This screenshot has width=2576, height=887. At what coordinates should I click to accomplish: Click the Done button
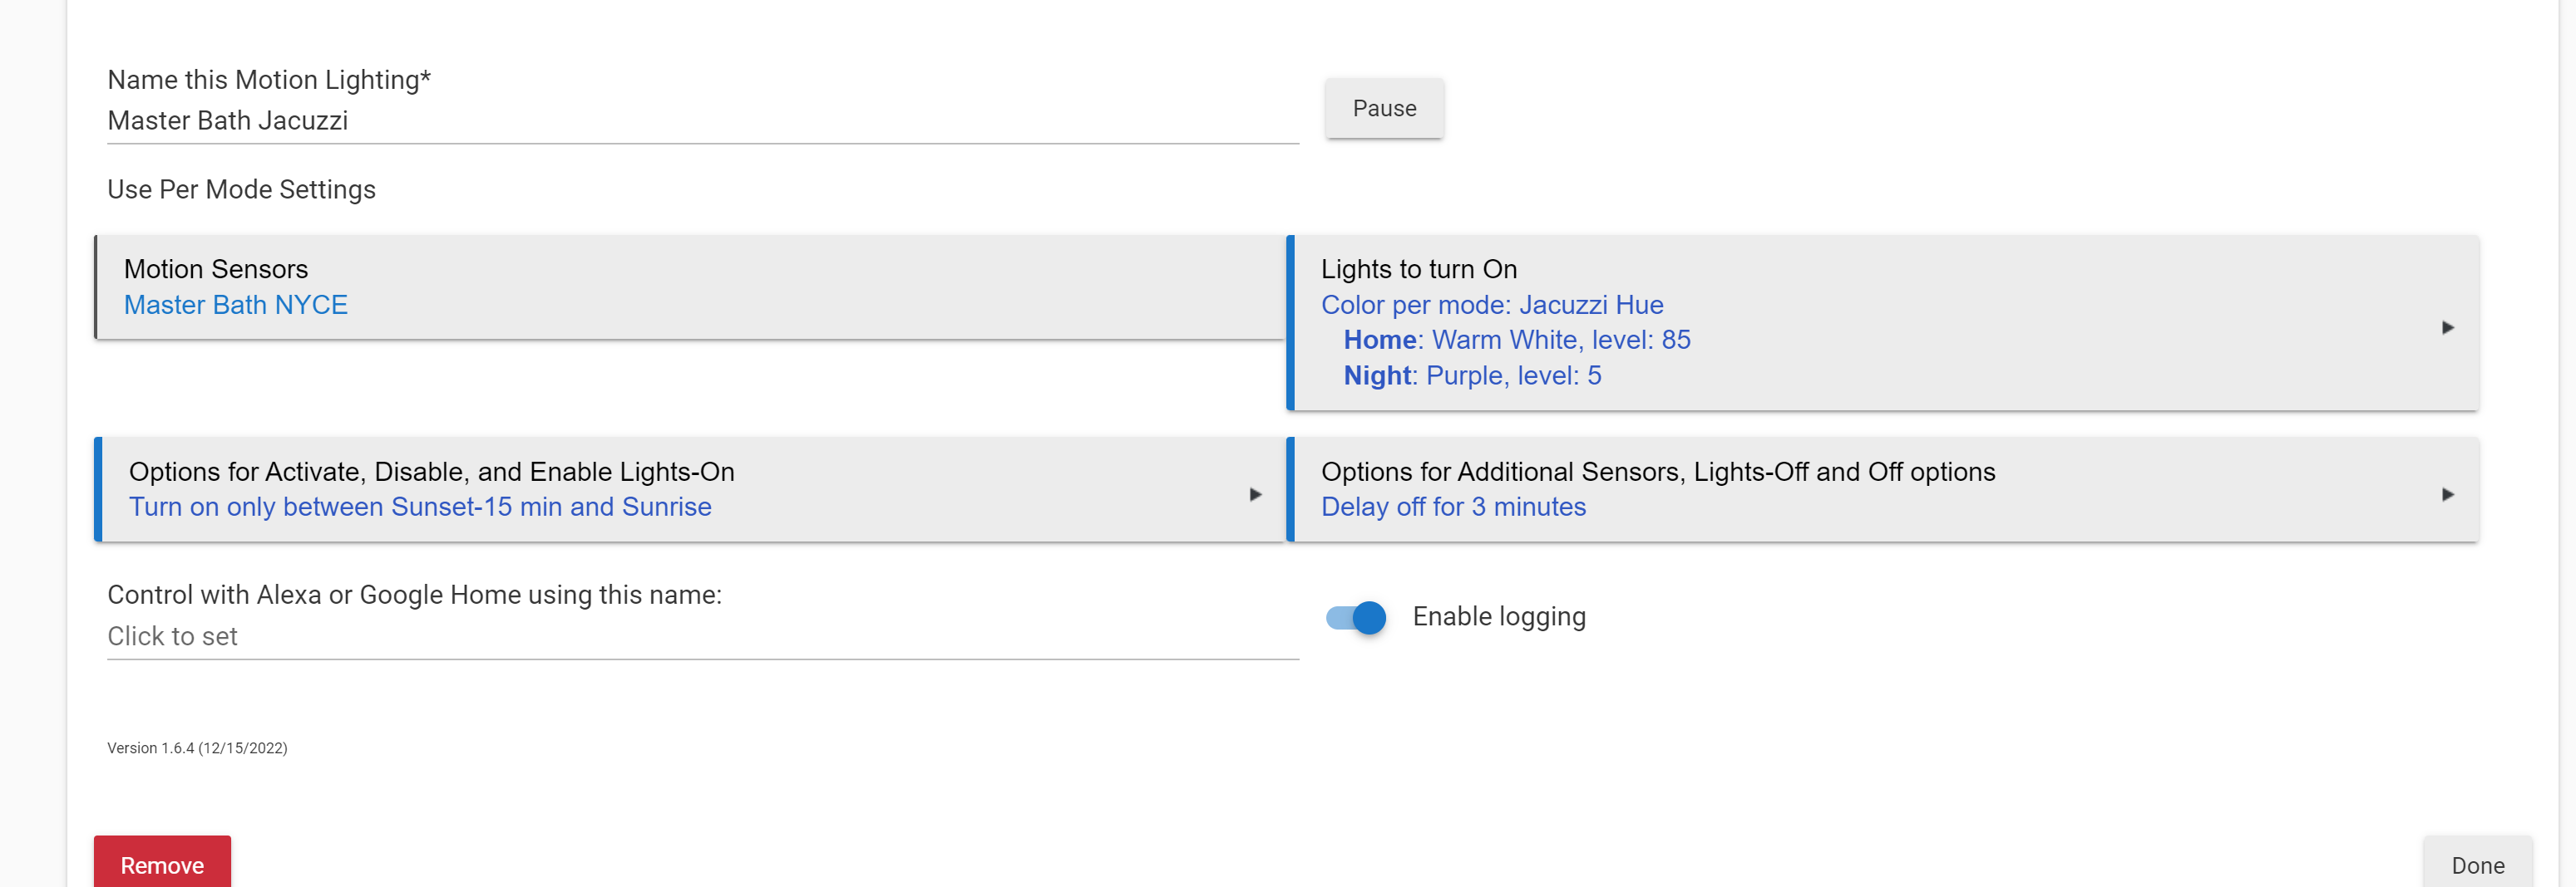pos(2477,864)
